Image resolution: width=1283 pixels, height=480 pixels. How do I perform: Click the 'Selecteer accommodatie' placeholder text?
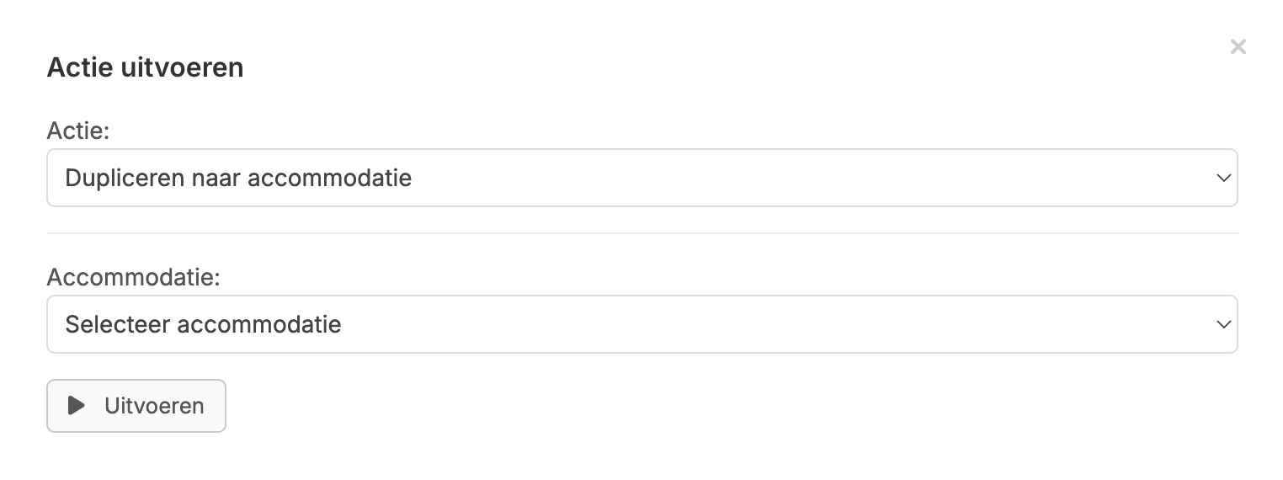(x=203, y=324)
